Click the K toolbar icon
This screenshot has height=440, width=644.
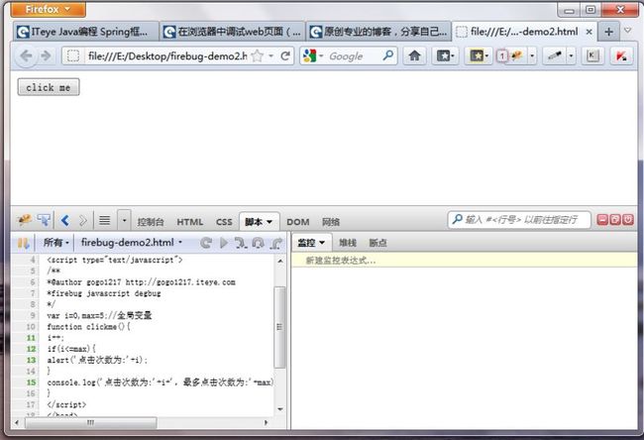[x=592, y=55]
